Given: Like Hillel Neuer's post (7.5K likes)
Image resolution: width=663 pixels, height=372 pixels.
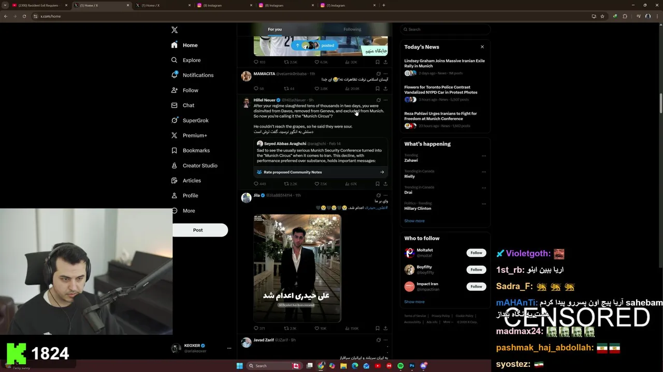Looking at the screenshot, I should pos(320,184).
